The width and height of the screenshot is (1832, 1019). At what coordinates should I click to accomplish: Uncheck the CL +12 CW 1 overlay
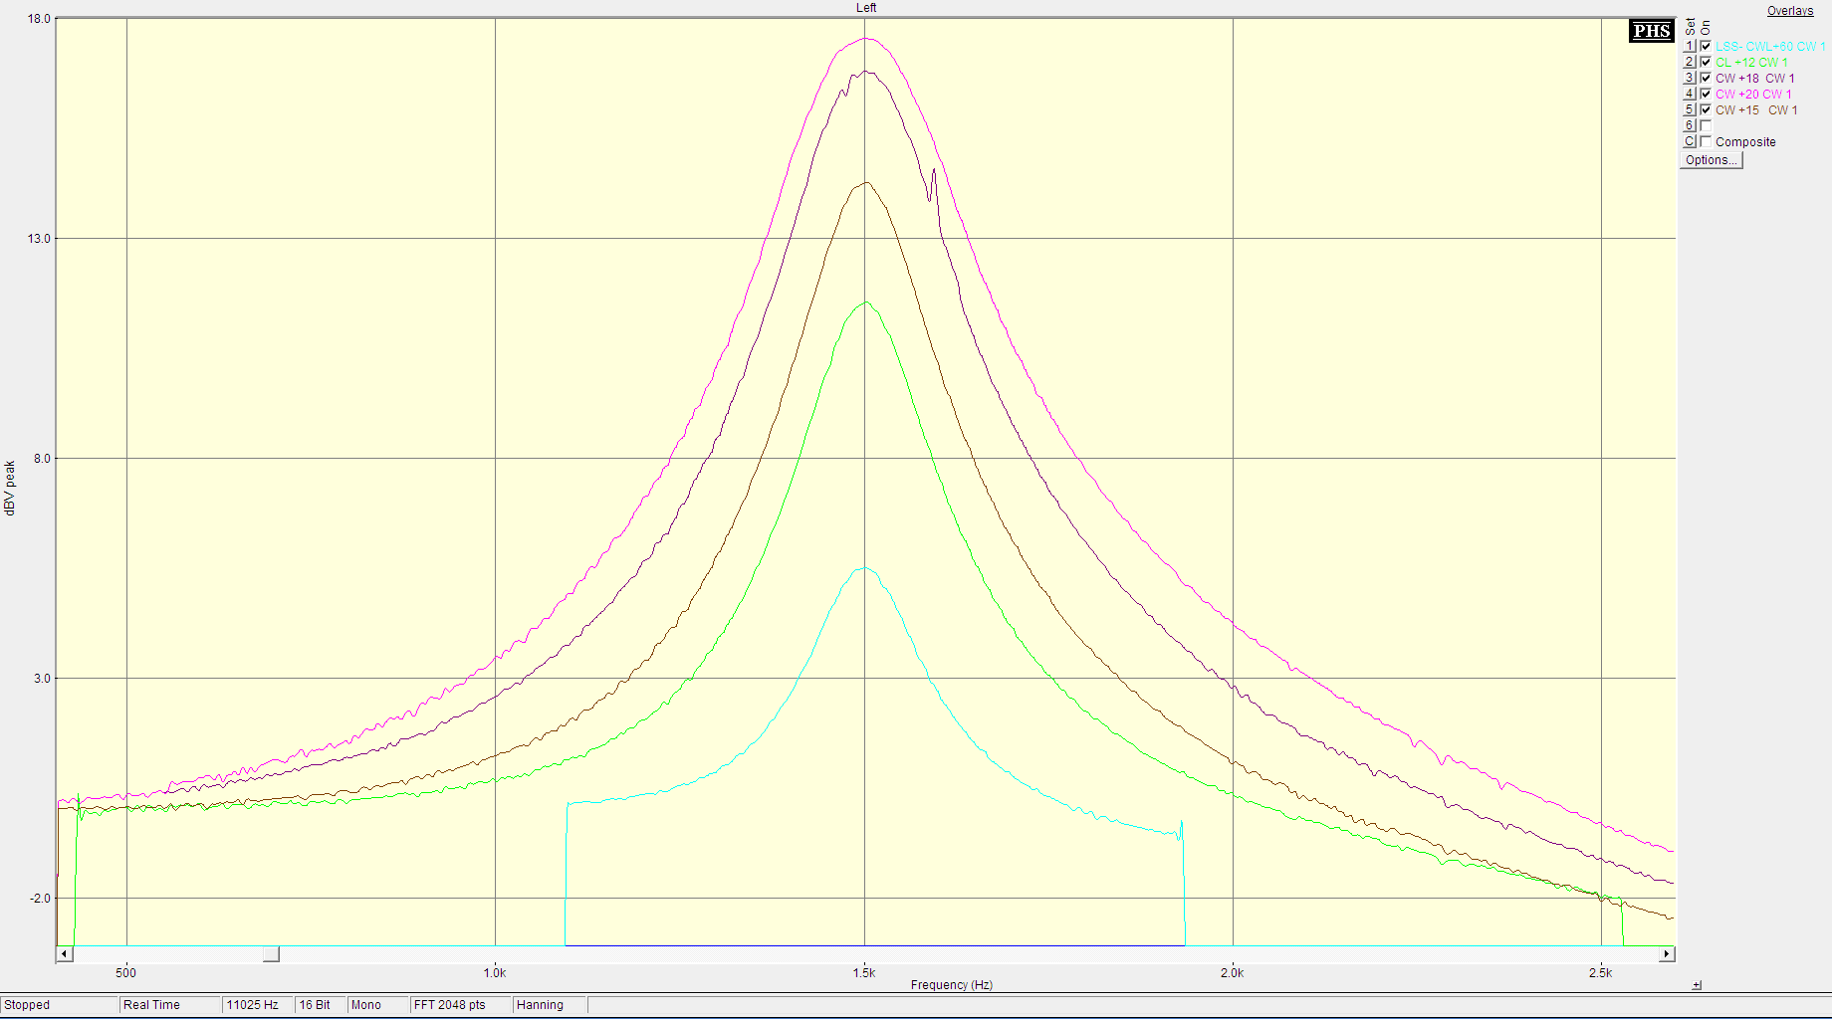[x=1706, y=63]
